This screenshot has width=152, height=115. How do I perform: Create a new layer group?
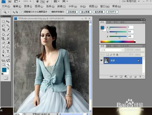tap(130, 77)
